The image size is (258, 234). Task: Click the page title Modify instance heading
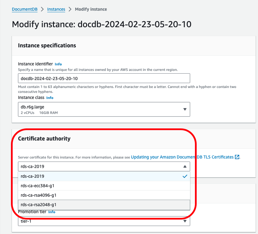tap(102, 24)
